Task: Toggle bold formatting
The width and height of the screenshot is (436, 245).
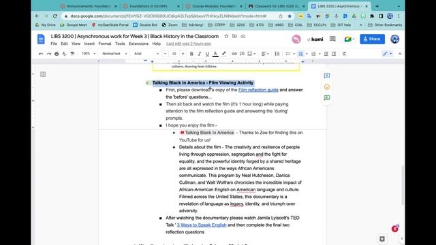Action: click(191, 54)
